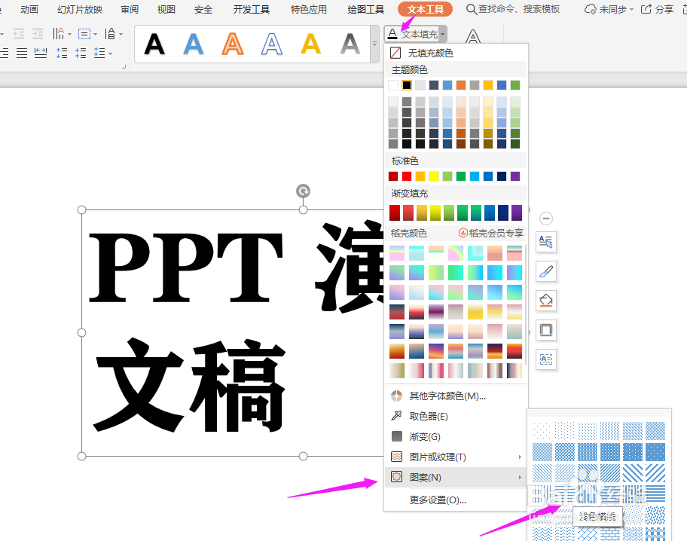The width and height of the screenshot is (687, 541).
Task: Apply the orange outlined WordArt style
Action: pos(232,43)
